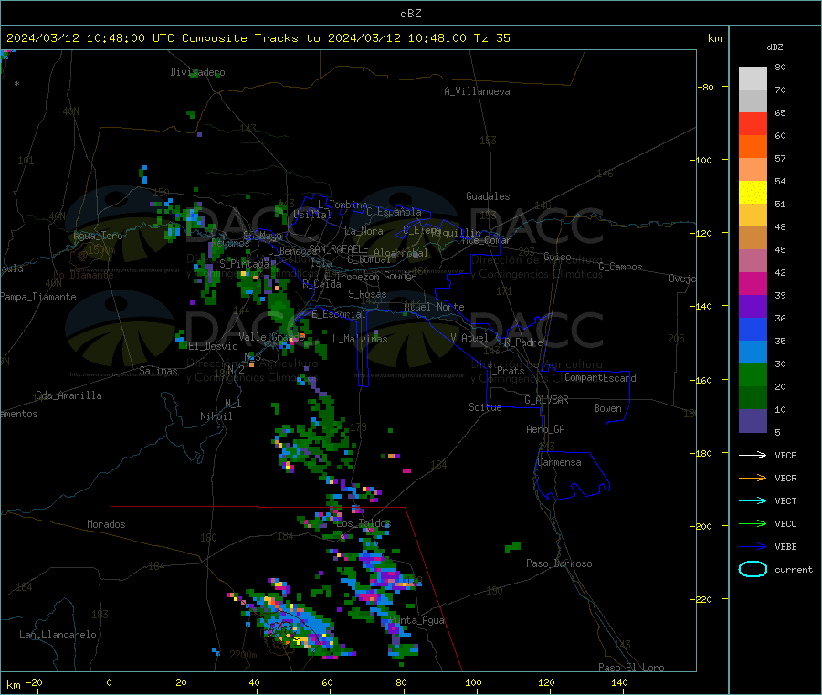Pick the slate purple 10 dBZ swatch
The width and height of the screenshot is (822, 695).
coord(753,421)
